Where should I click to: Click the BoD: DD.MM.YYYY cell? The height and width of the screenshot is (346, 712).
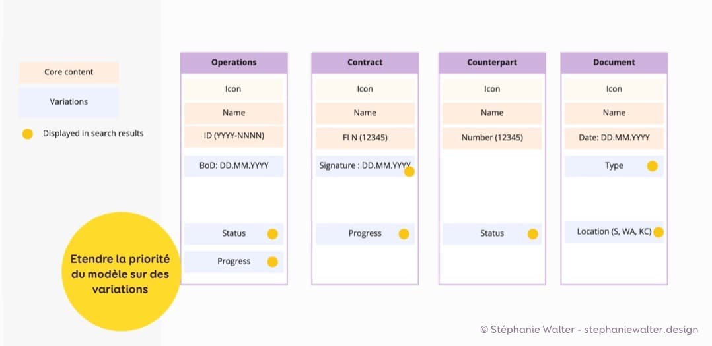(x=233, y=166)
